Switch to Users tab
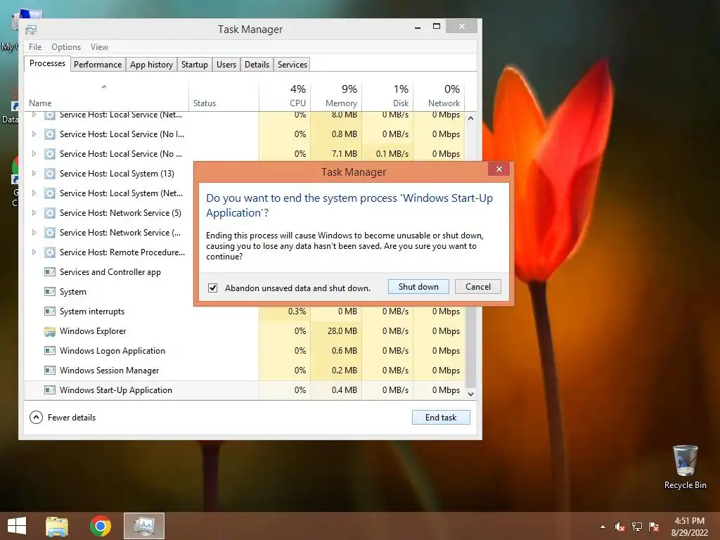 coord(226,64)
